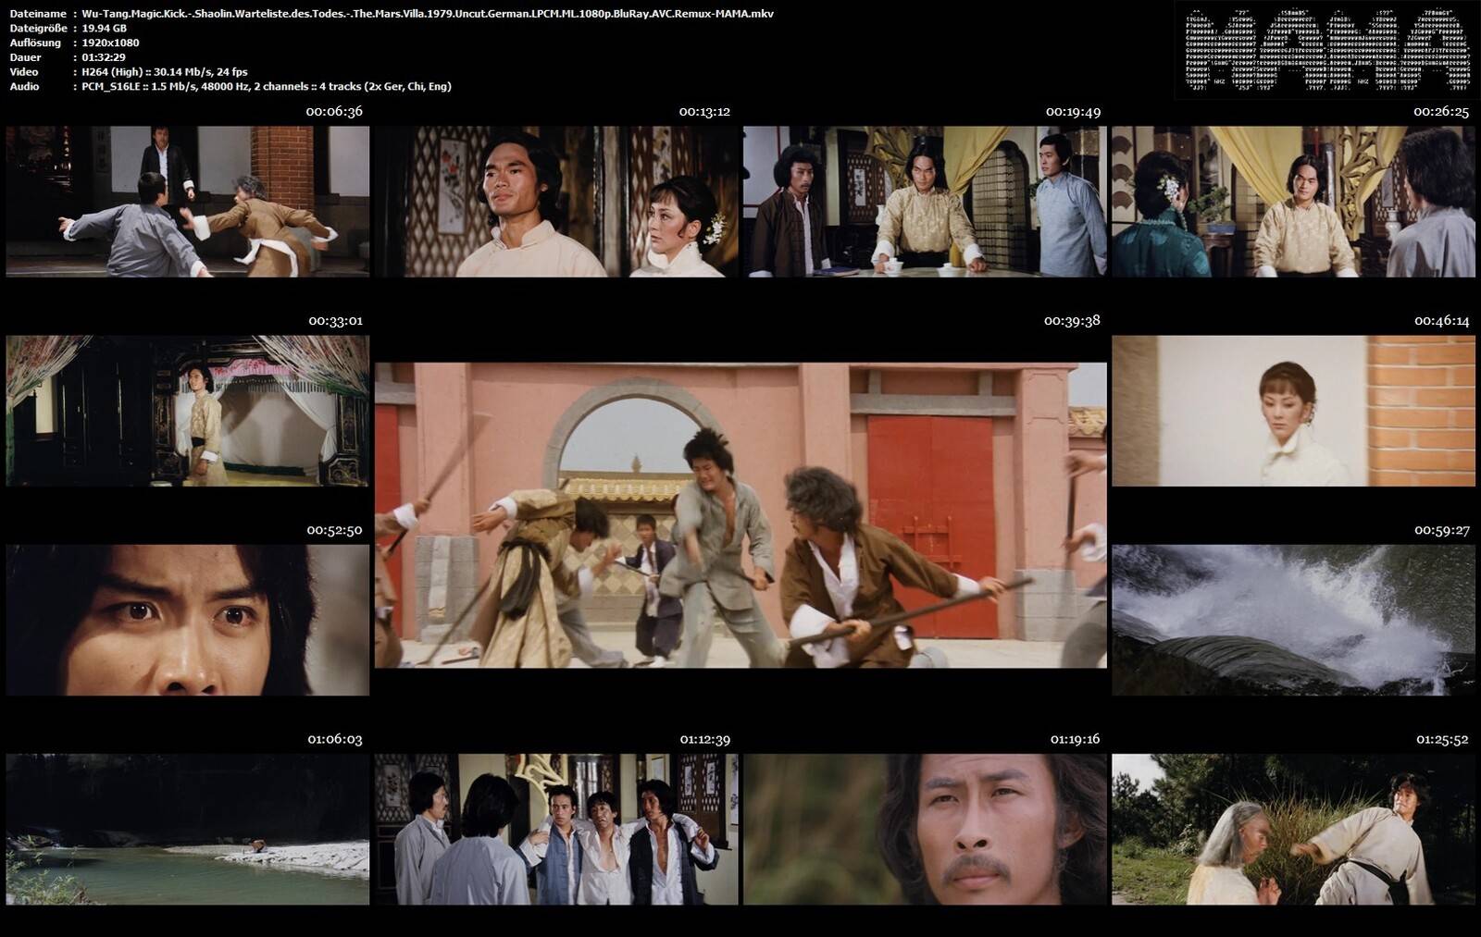Select the .mkv file name text

click(x=428, y=14)
